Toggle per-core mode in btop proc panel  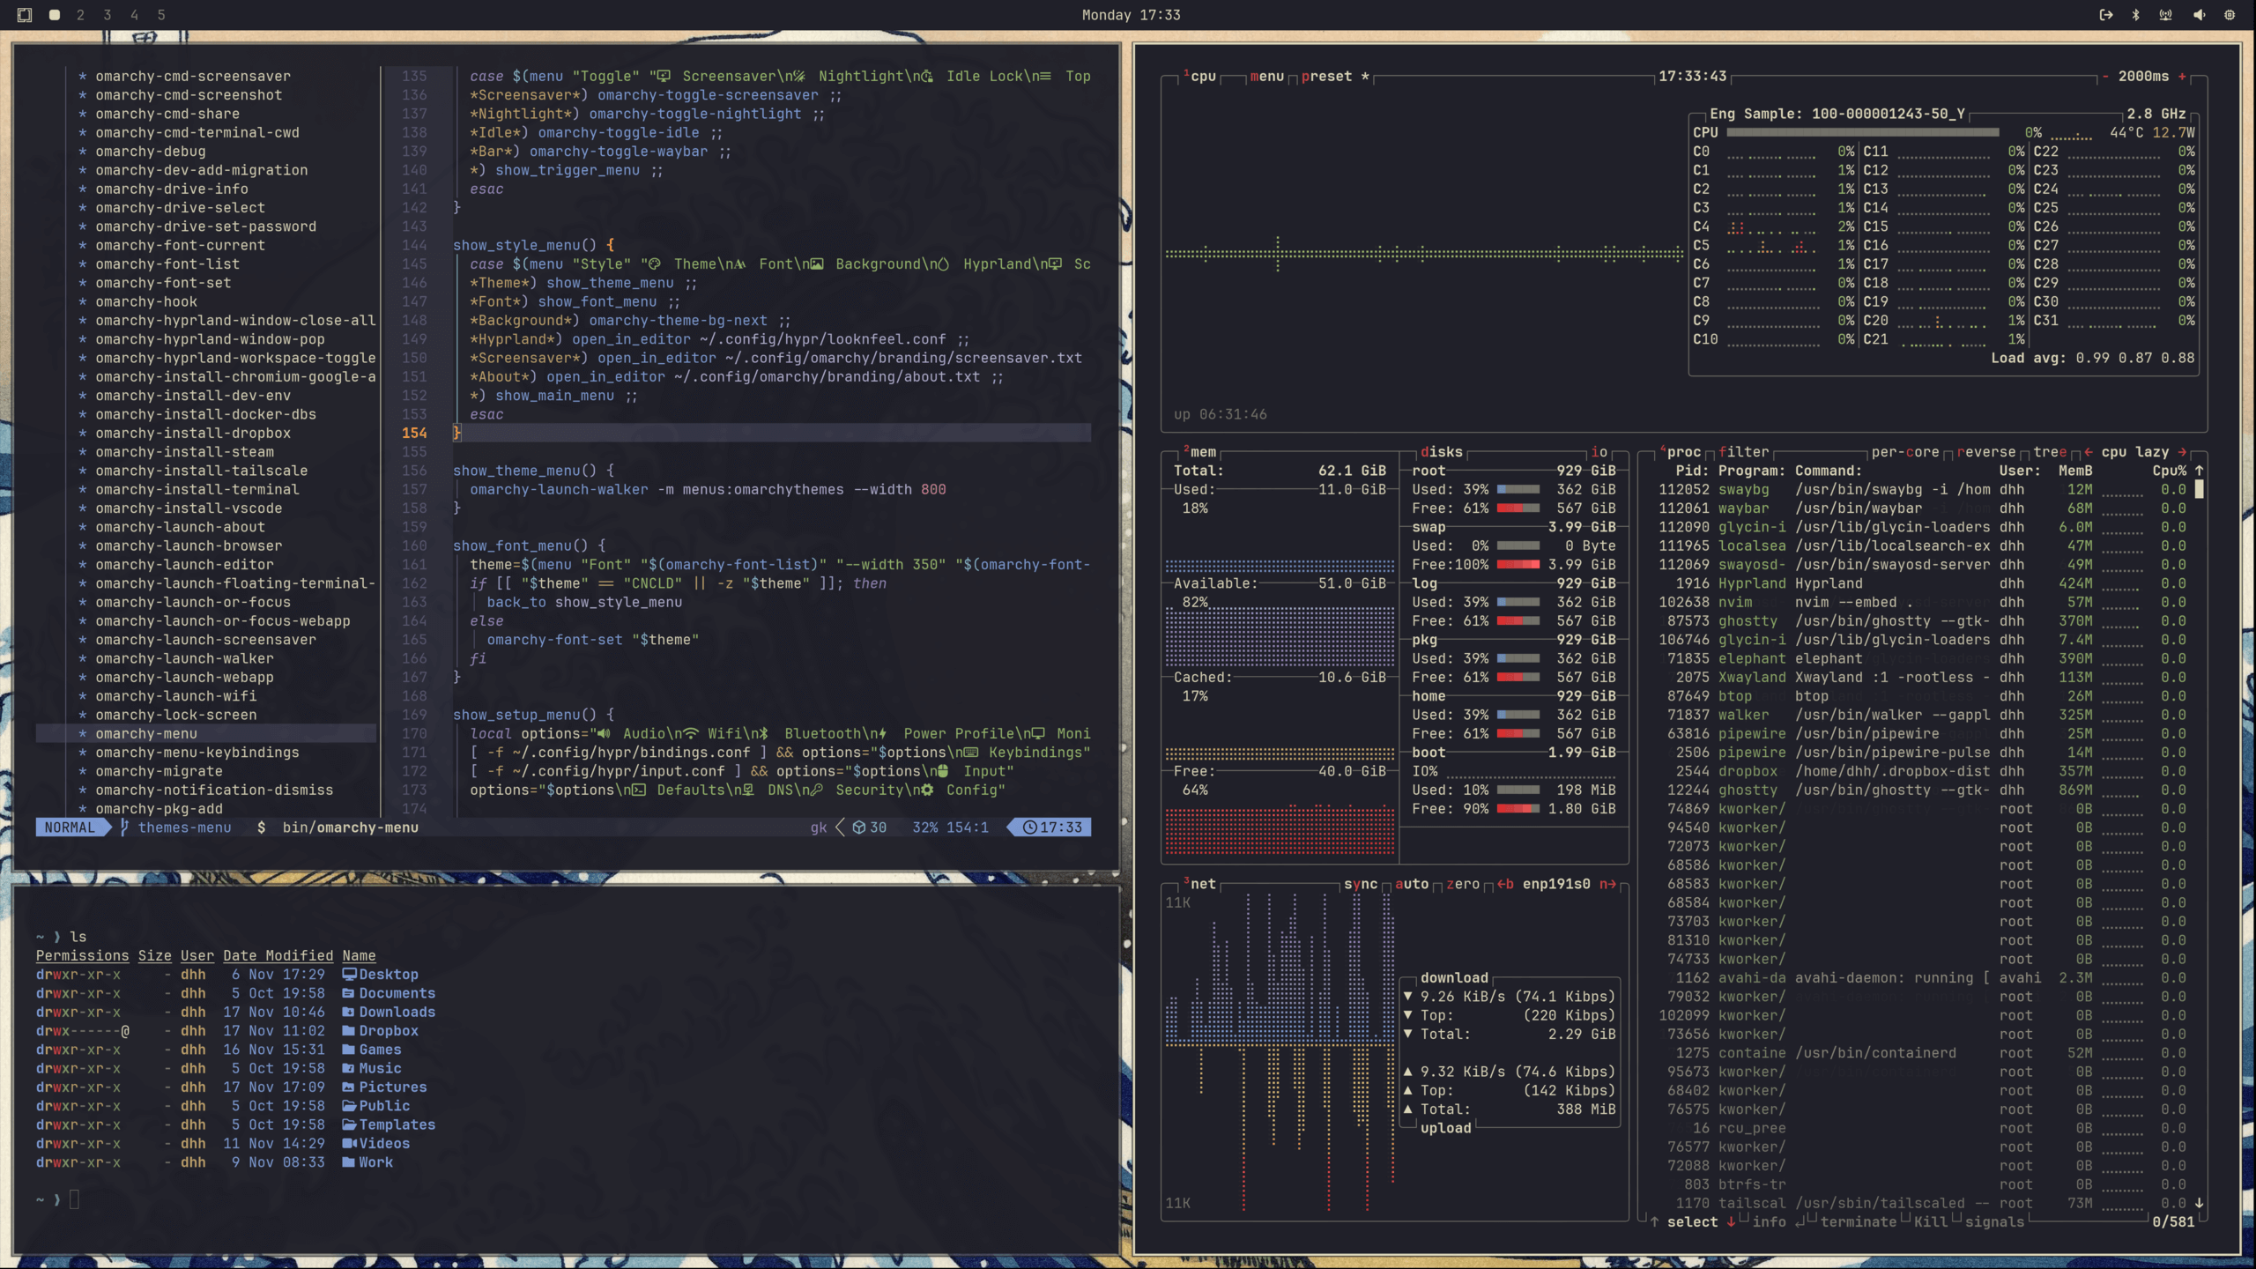[1904, 452]
